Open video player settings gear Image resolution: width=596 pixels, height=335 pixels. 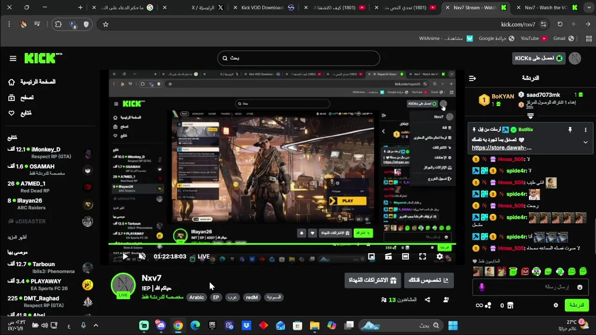[x=440, y=256]
